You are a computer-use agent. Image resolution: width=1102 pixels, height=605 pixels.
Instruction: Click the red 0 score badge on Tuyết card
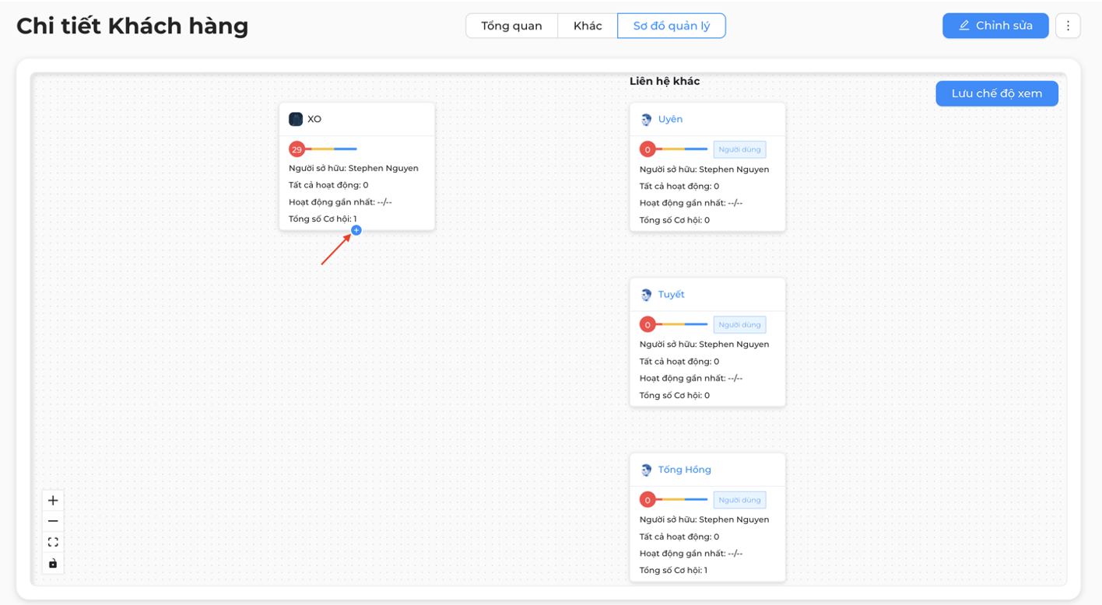(x=648, y=324)
